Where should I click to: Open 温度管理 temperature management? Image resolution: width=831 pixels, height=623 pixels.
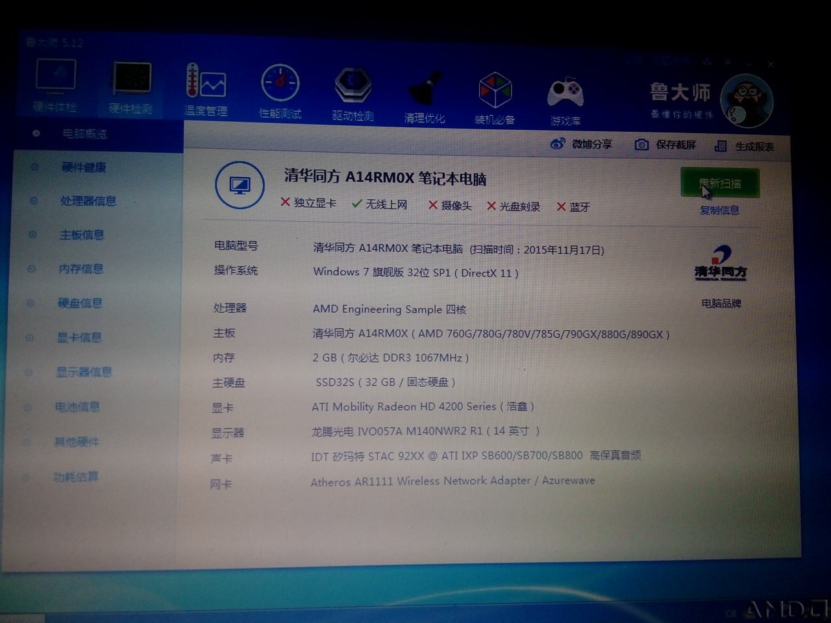tap(205, 82)
